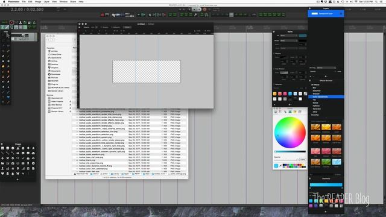Select Distortion in the Effects Browser
Screen dimensions: 386x217
[317, 91]
